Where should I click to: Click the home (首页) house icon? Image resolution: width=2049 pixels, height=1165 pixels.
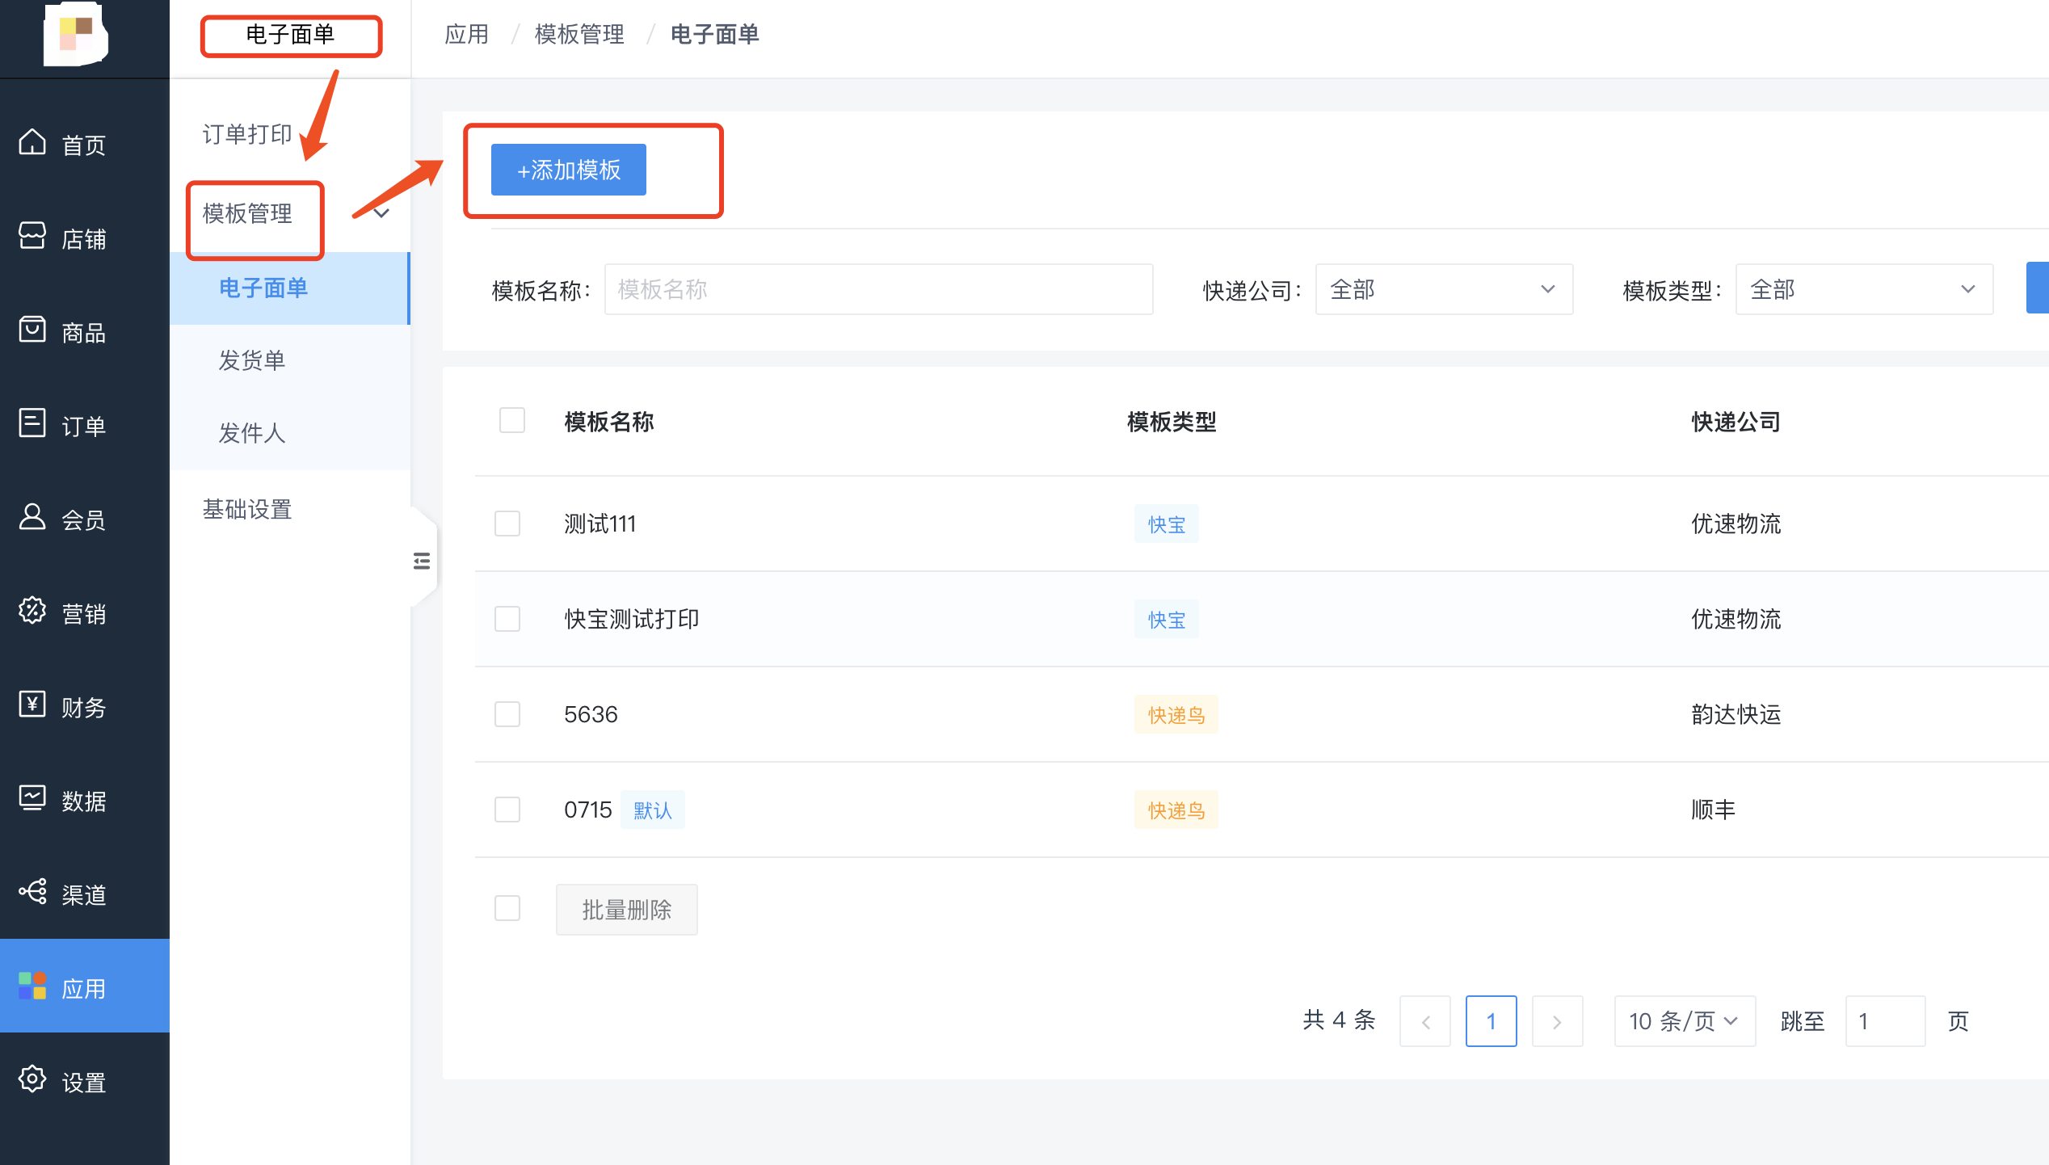(32, 142)
